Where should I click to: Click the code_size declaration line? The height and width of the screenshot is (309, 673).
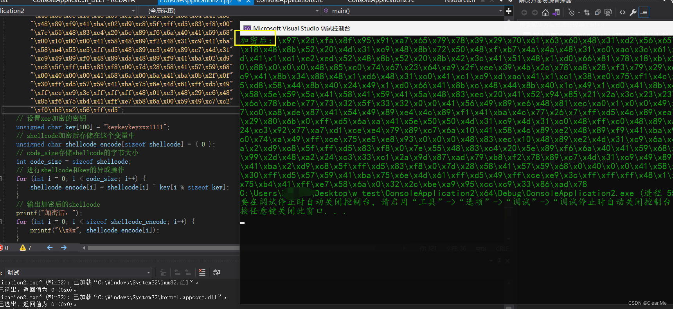point(74,161)
